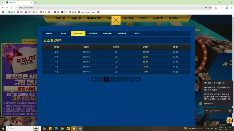Click the 2024-11-08 date cell
This screenshot has height=131, width=234.
[86, 52]
